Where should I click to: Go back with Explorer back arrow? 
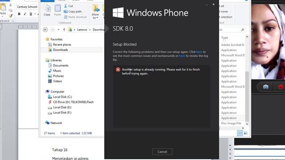[x=45, y=30]
